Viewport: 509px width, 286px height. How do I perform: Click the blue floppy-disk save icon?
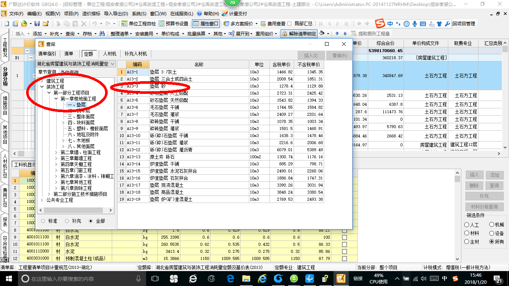tap(37, 23)
